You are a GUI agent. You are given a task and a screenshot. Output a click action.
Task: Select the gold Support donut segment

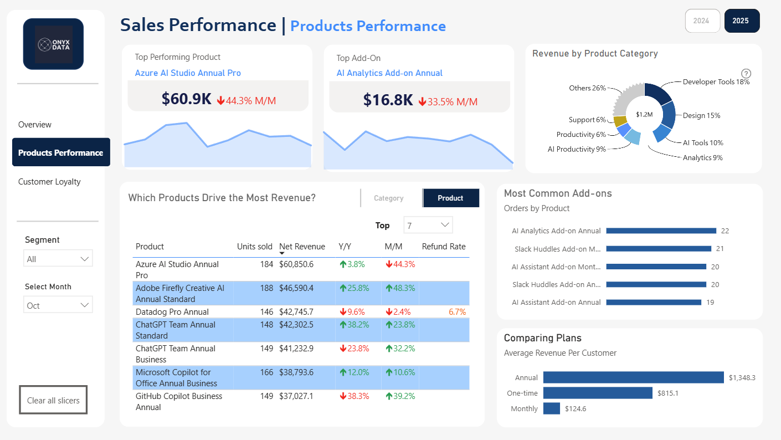(x=620, y=121)
